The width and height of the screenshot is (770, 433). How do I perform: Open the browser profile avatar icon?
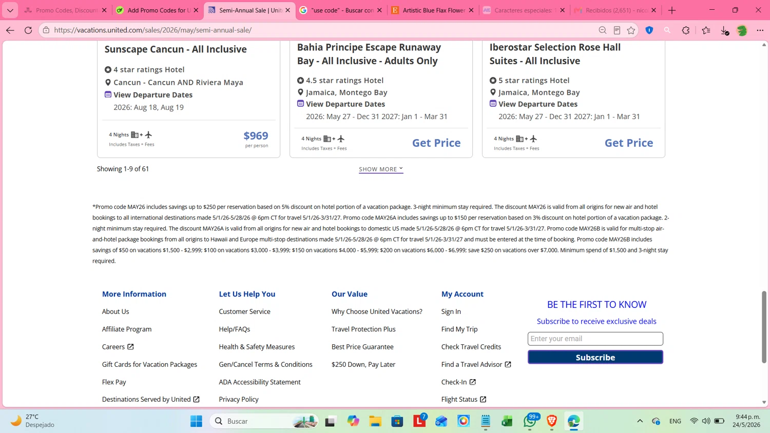(742, 30)
